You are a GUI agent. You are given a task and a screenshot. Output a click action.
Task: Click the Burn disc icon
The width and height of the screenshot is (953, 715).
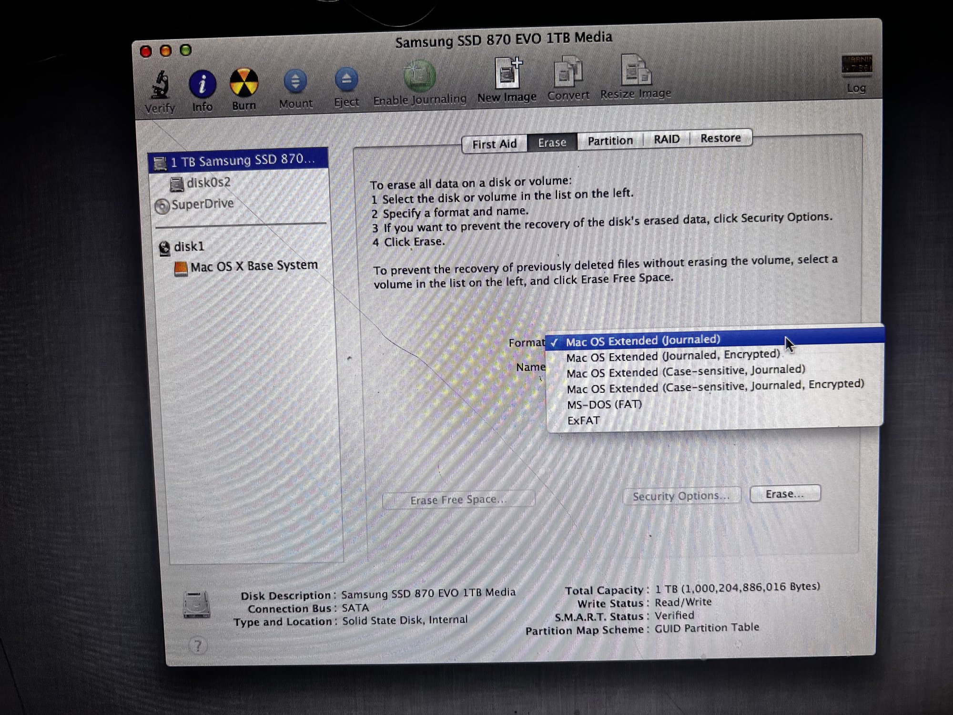(x=244, y=83)
